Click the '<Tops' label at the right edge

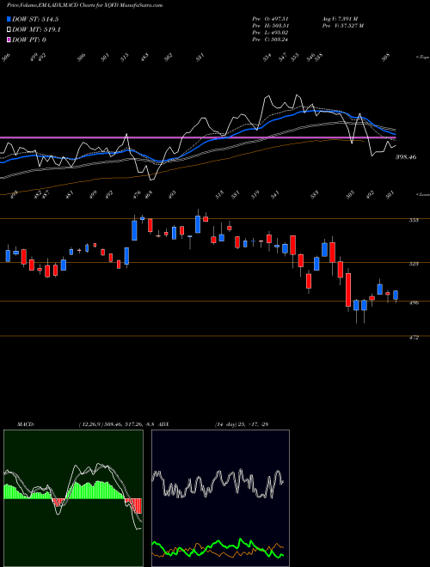point(422,58)
